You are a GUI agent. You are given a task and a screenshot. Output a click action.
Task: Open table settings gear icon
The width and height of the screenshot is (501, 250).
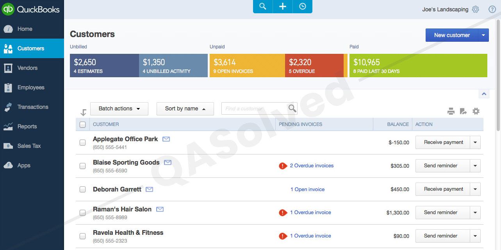[476, 111]
